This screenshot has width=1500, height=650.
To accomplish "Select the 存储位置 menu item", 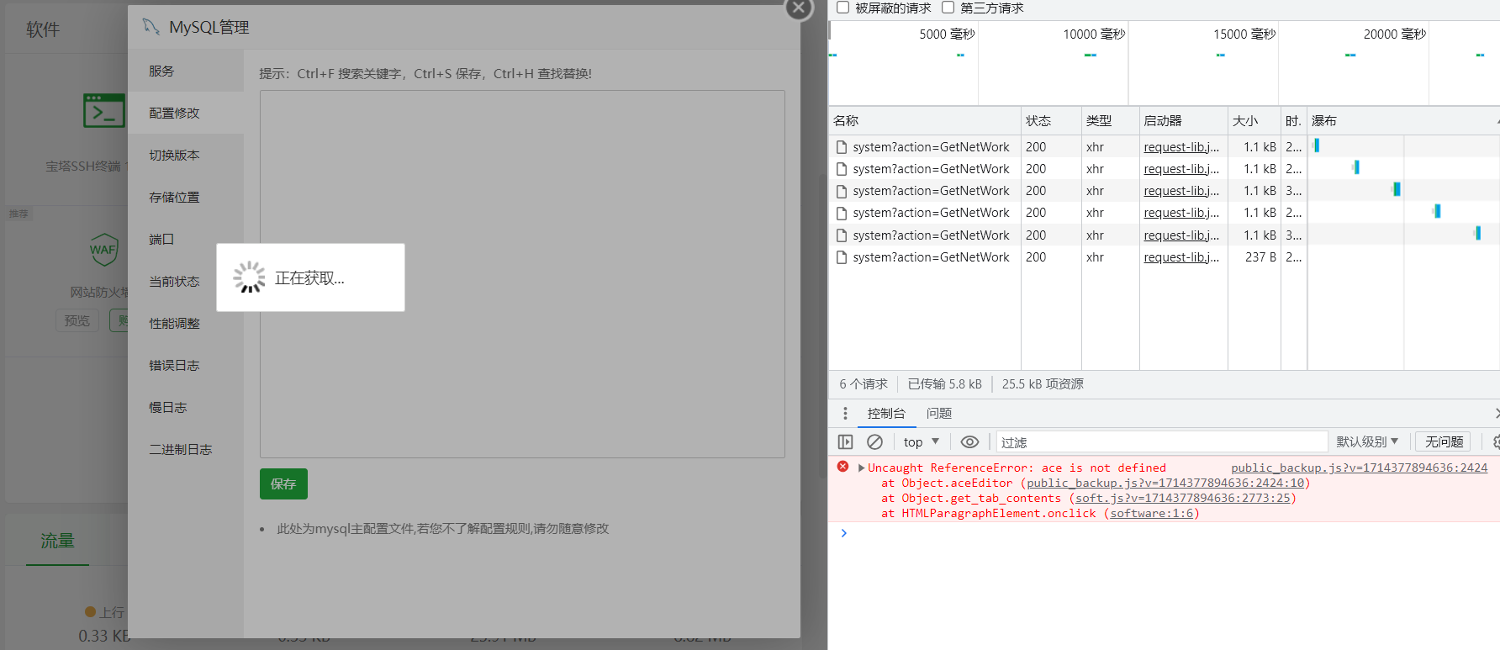I will point(186,197).
